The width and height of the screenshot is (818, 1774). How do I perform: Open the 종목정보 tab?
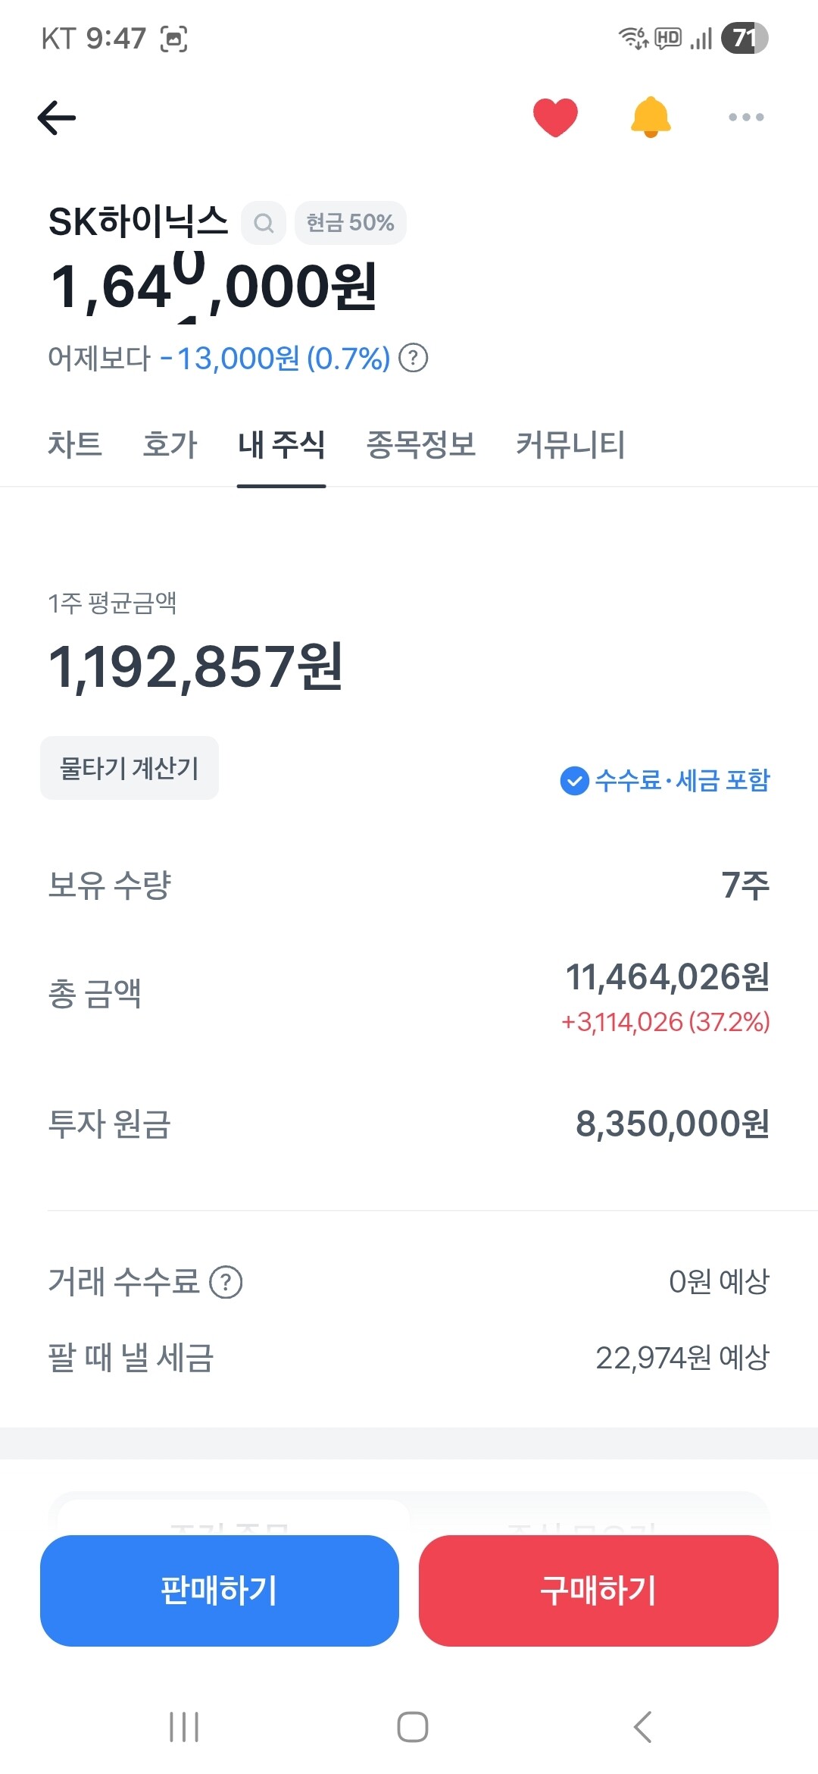(x=421, y=444)
